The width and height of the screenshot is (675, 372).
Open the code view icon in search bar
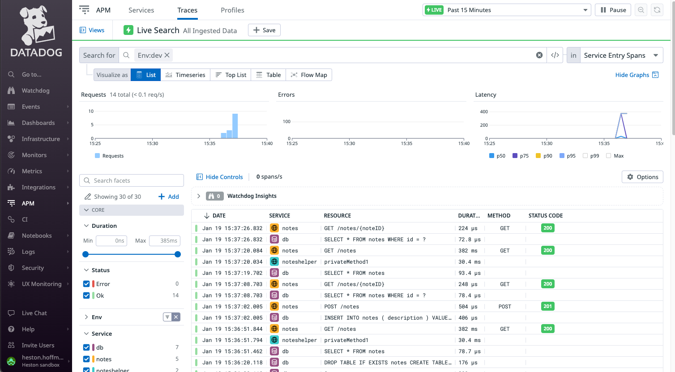pyautogui.click(x=555, y=55)
